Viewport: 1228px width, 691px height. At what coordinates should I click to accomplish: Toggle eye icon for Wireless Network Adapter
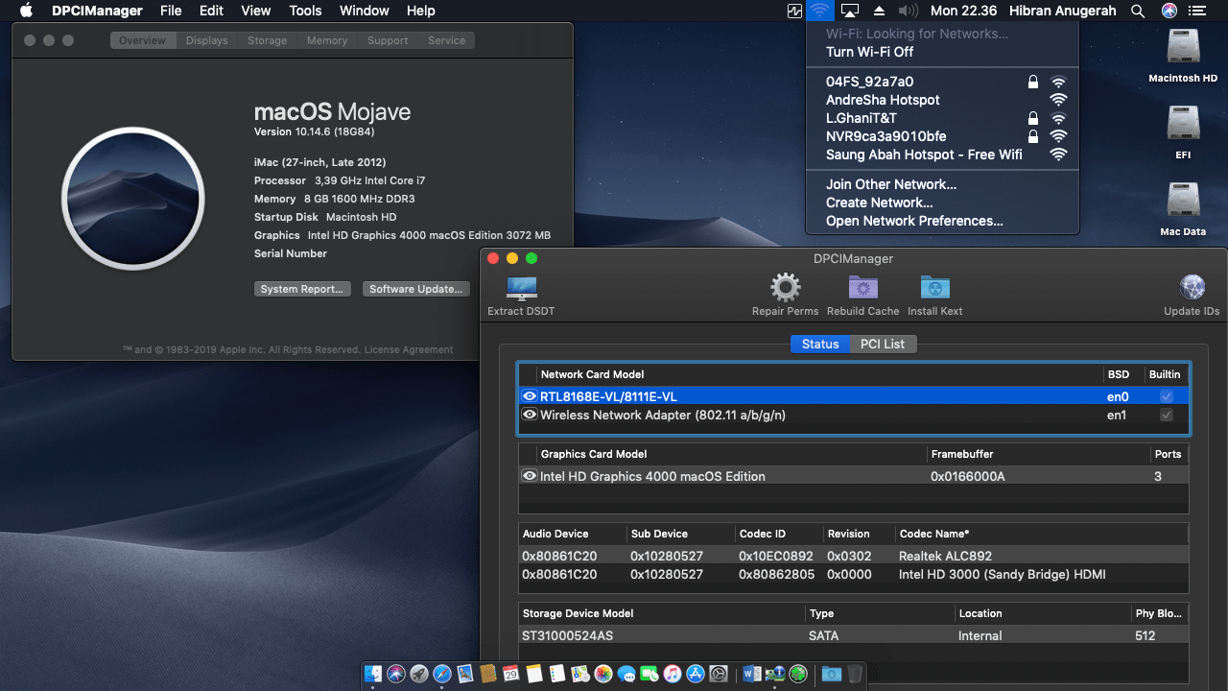point(529,415)
